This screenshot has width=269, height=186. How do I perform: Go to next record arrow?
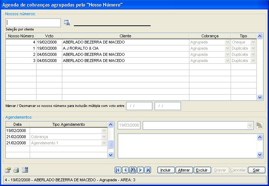(x=140, y=170)
